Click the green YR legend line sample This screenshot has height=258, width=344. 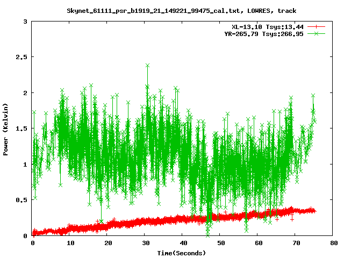[316, 33]
